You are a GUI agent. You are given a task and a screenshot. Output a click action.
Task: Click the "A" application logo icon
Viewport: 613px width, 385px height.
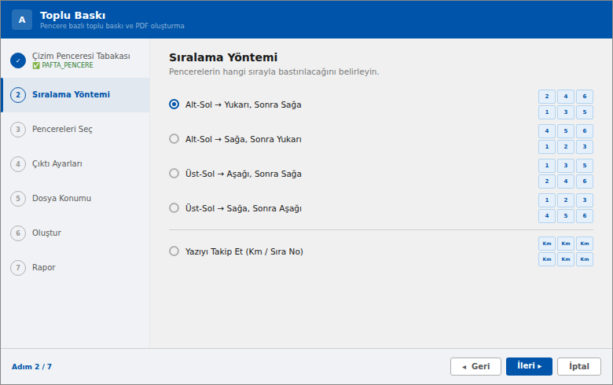tap(22, 20)
